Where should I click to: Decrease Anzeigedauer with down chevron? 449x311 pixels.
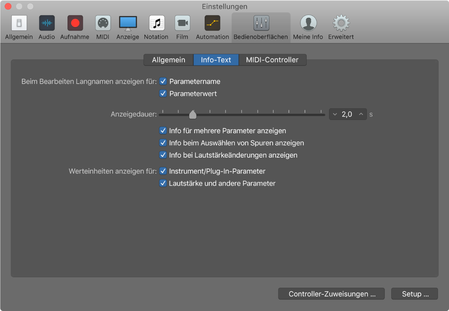pos(335,114)
